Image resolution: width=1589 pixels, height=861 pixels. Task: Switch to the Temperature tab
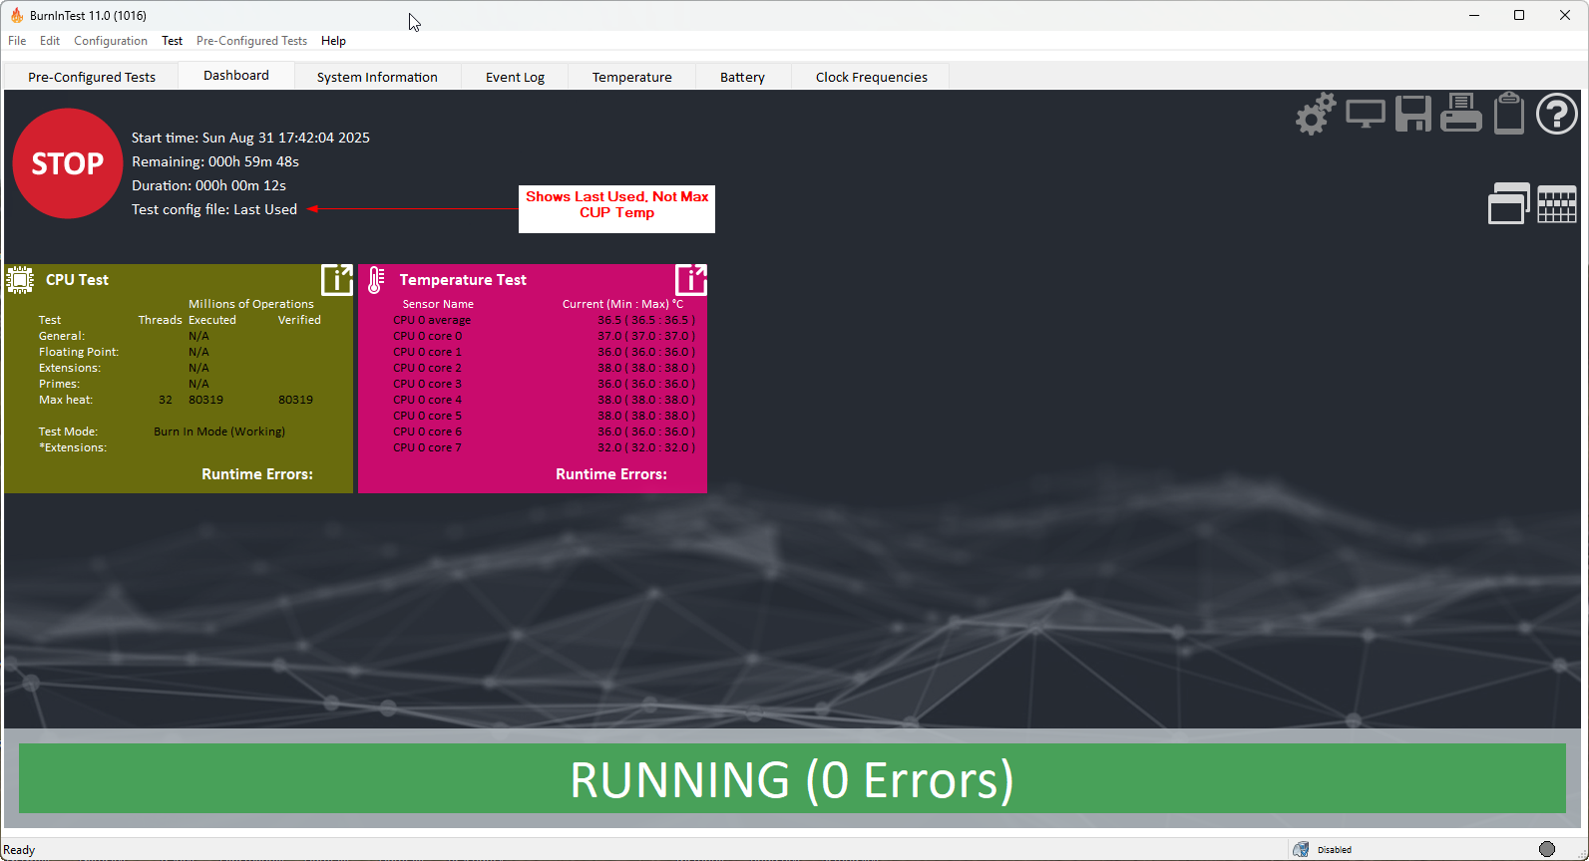click(631, 77)
